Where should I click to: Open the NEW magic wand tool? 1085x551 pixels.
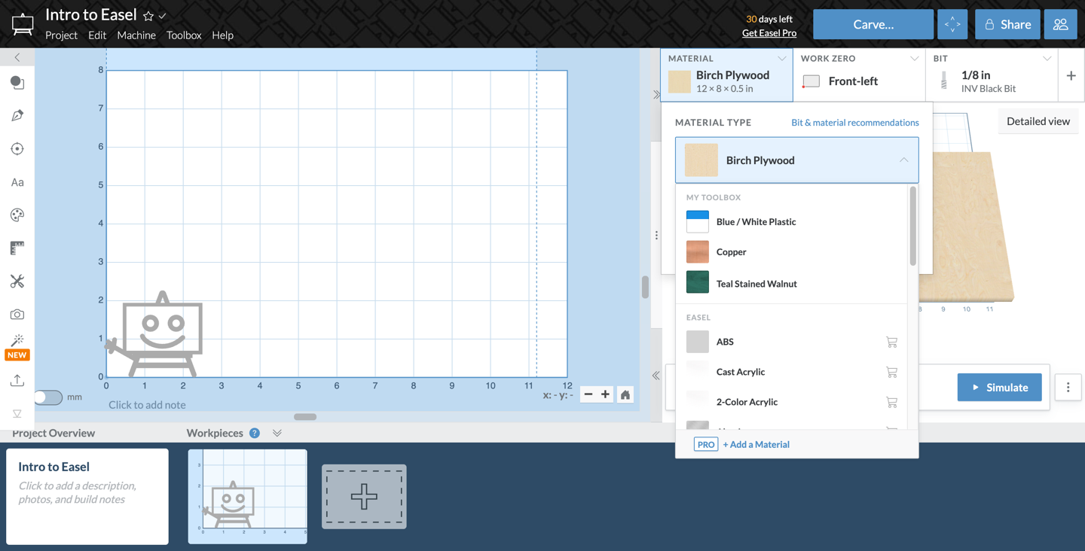tap(17, 347)
